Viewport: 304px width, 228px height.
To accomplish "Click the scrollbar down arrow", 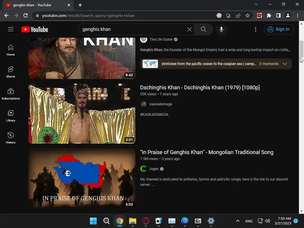I will click(x=301, y=211).
